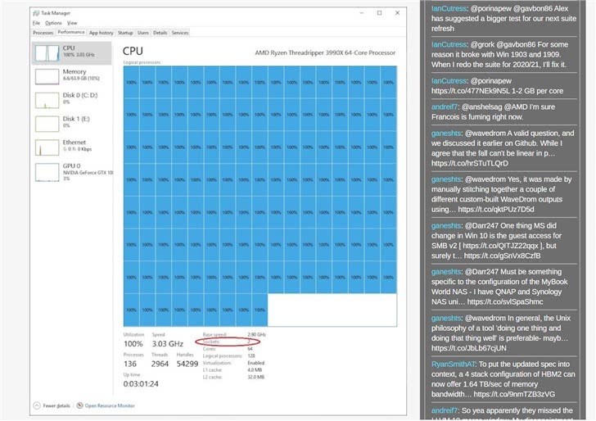Viewport: 596px width, 421px height.
Task: Go to the App history tab
Action: coord(102,33)
